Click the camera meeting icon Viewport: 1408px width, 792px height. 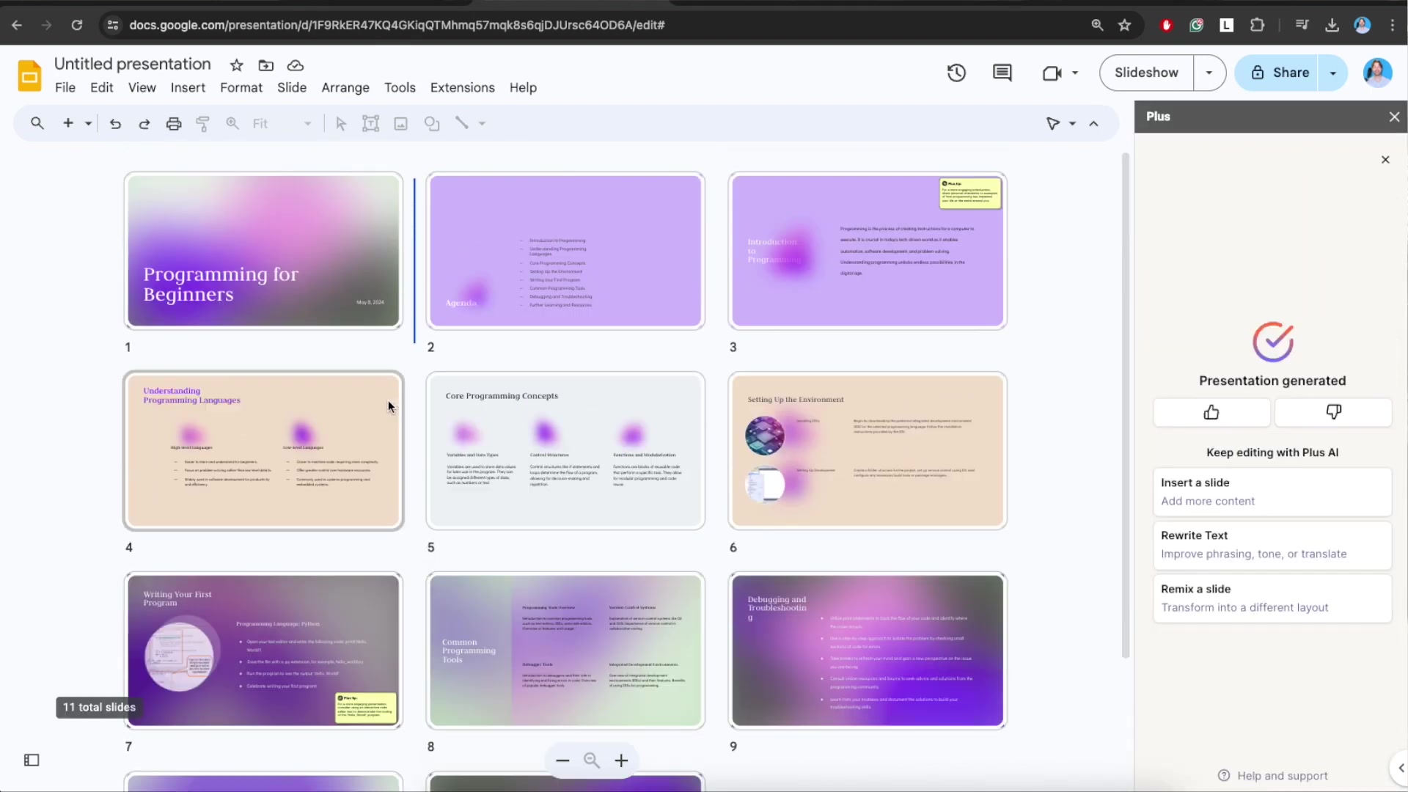click(1052, 73)
